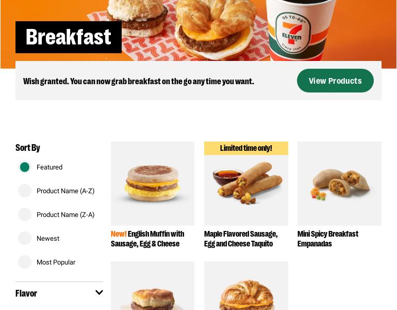Viewport: 397px width, 310px height.
Task: Open Mini Spicy Breakfast Empanadas title link
Action: click(x=328, y=239)
